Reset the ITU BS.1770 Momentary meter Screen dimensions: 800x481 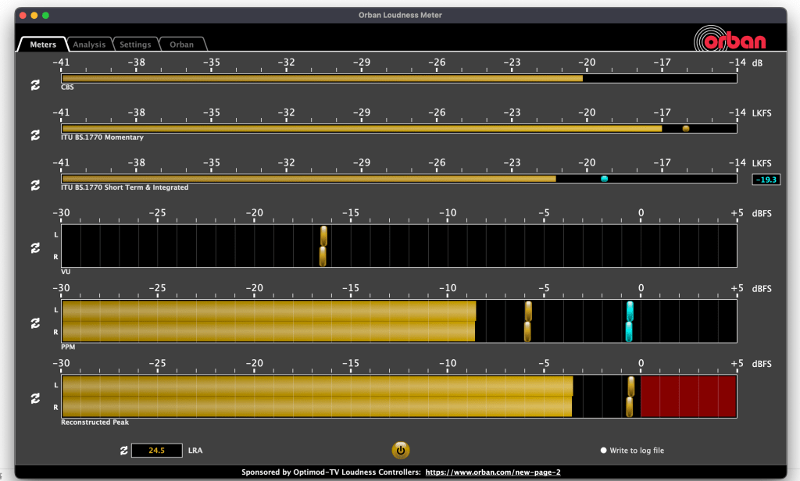point(35,134)
